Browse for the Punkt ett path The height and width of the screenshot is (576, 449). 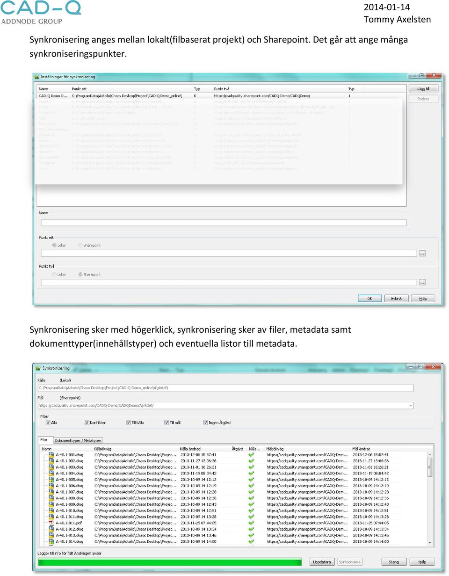pyautogui.click(x=422, y=253)
